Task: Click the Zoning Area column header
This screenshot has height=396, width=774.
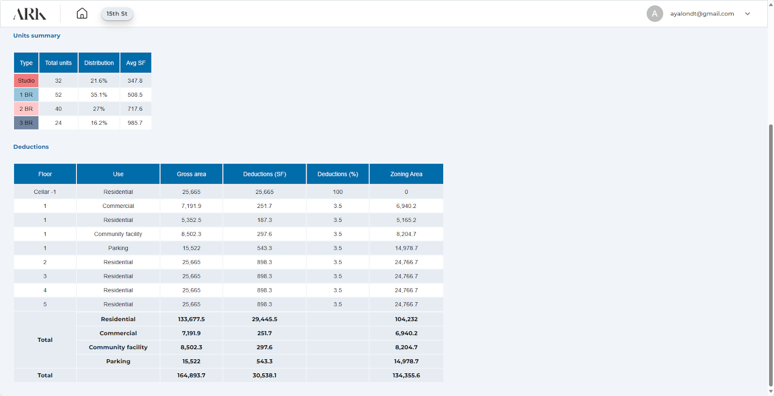Action: pos(406,174)
